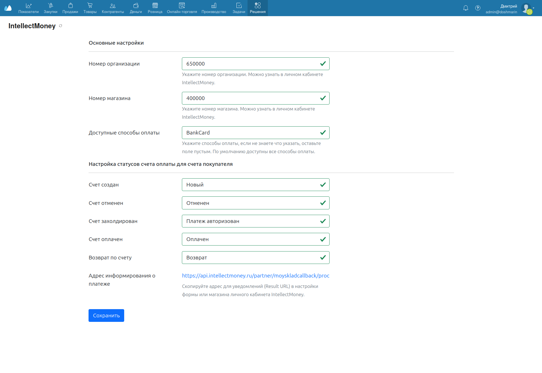542x373 pixels.
Task: Open the Деньги wallet section
Action: (136, 8)
